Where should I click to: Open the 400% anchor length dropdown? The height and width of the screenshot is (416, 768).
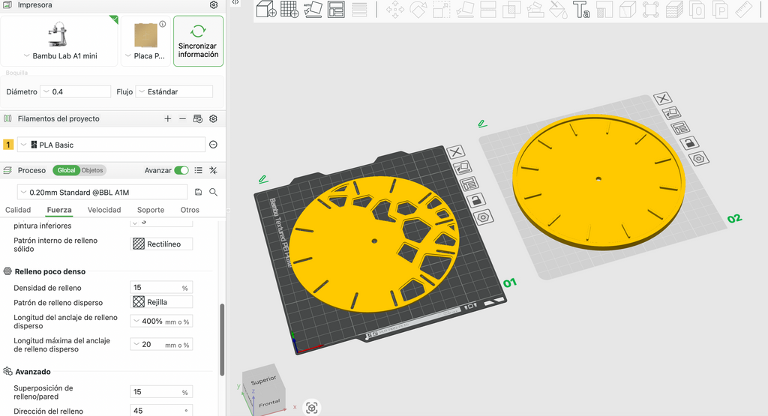click(x=161, y=321)
